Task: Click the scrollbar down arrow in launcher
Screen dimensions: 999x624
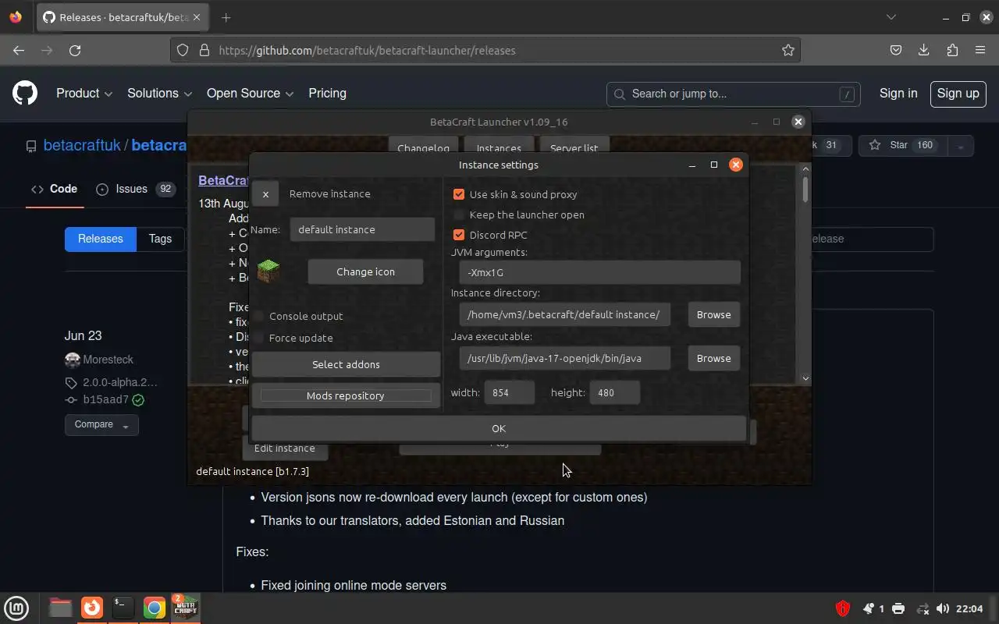Action: point(805,378)
